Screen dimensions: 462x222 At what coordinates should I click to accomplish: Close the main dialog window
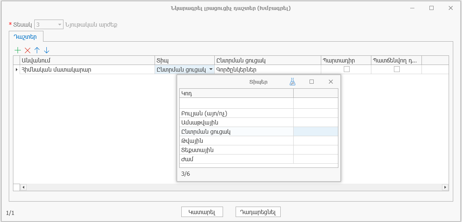coord(450,8)
